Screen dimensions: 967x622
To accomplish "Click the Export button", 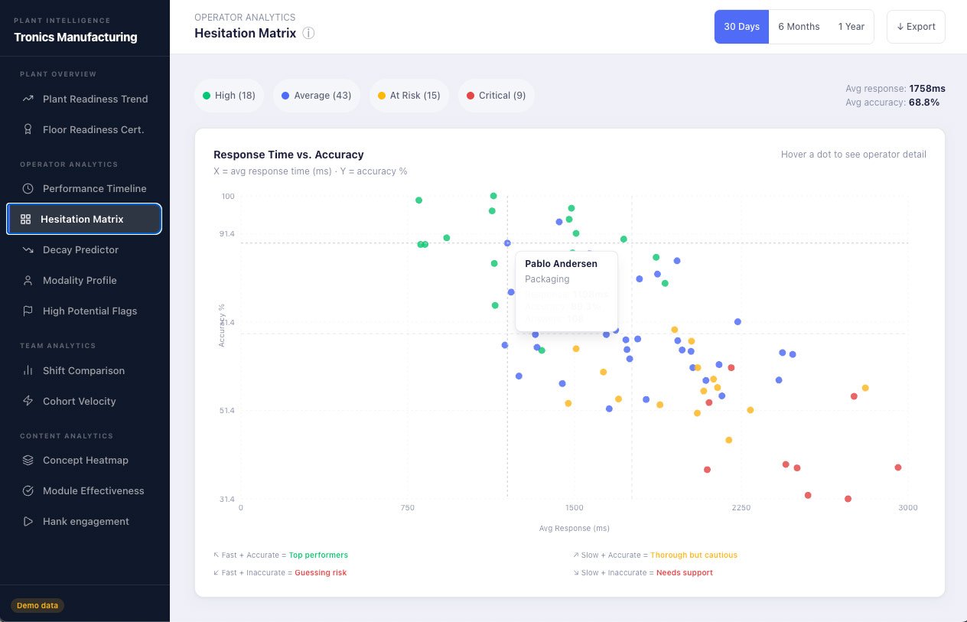I will pos(916,26).
